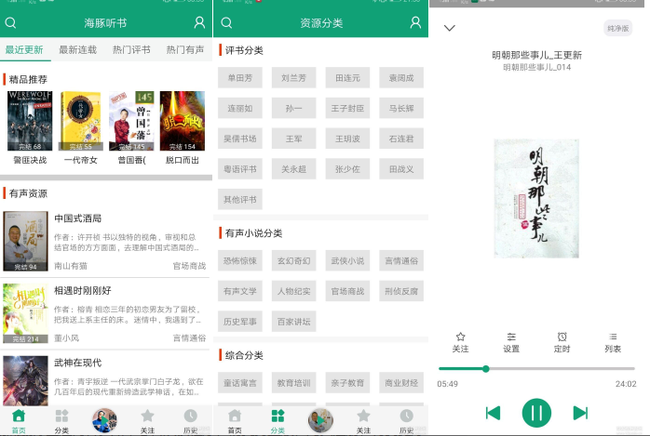Click the playback progress slider
This screenshot has width=650, height=436.
click(x=536, y=368)
